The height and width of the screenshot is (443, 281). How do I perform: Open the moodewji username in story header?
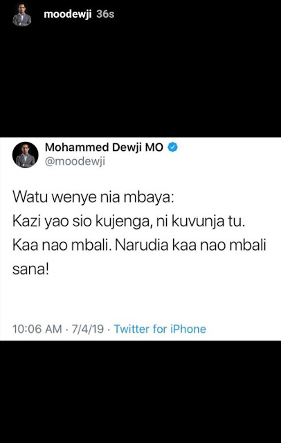[x=68, y=14]
